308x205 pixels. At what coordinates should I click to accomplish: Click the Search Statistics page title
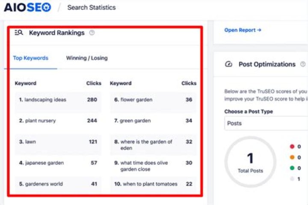click(92, 7)
